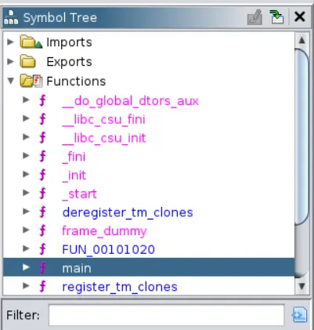Expand the frame_dummy node
This screenshot has height=330, width=314.
26,230
